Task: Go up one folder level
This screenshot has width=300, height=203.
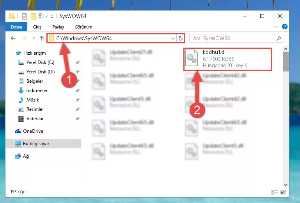Action: coord(42,38)
